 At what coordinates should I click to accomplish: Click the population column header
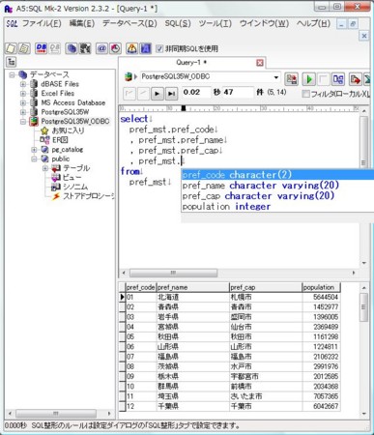click(321, 287)
